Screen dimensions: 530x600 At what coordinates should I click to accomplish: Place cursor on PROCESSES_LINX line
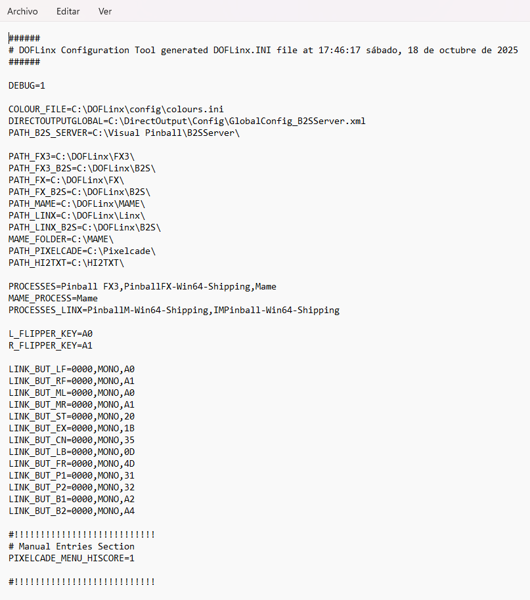174,310
